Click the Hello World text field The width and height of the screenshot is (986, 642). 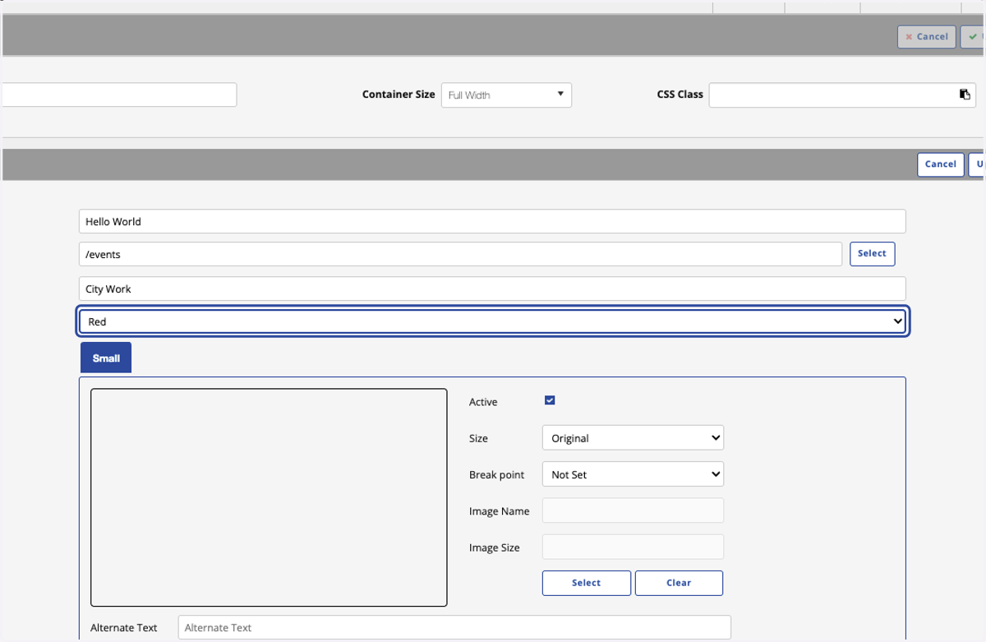(492, 221)
